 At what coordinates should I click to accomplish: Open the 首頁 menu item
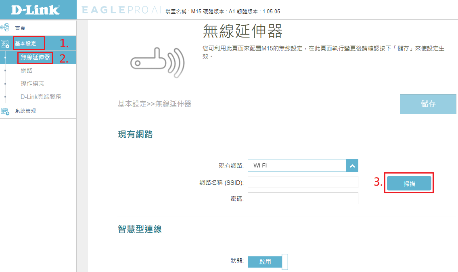click(20, 28)
